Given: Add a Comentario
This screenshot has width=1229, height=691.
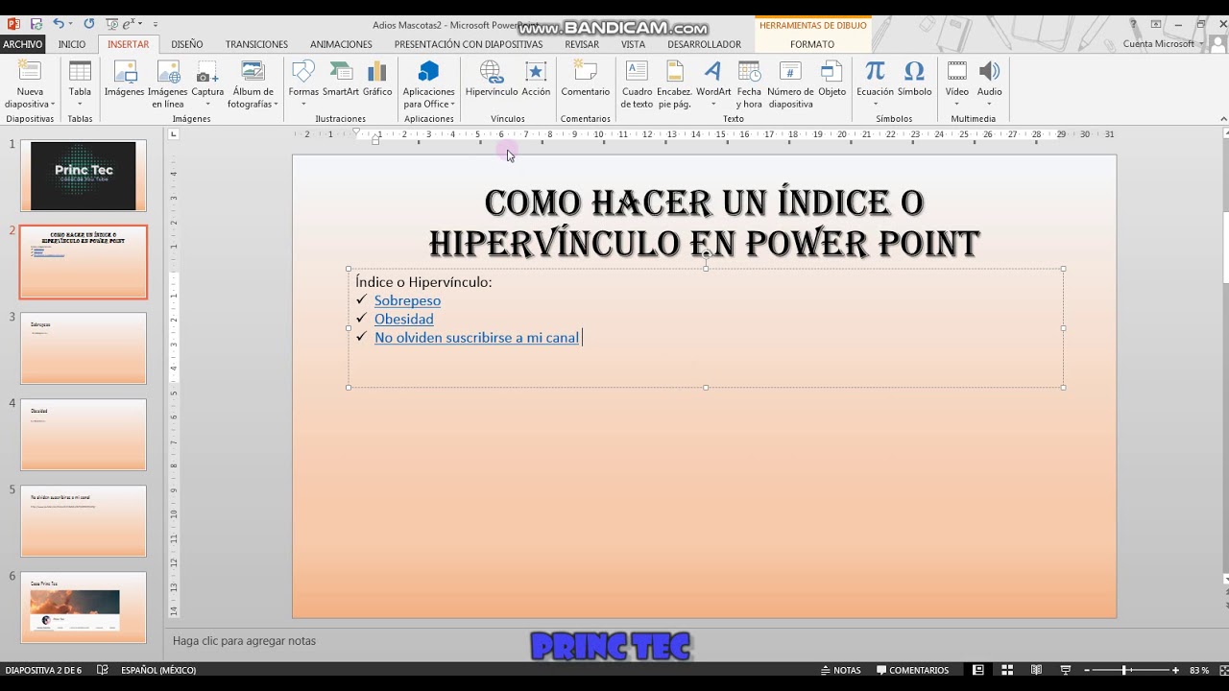Looking at the screenshot, I should (585, 79).
